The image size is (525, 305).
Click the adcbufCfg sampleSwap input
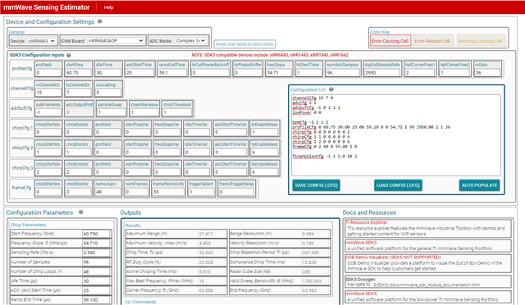(x=112, y=112)
